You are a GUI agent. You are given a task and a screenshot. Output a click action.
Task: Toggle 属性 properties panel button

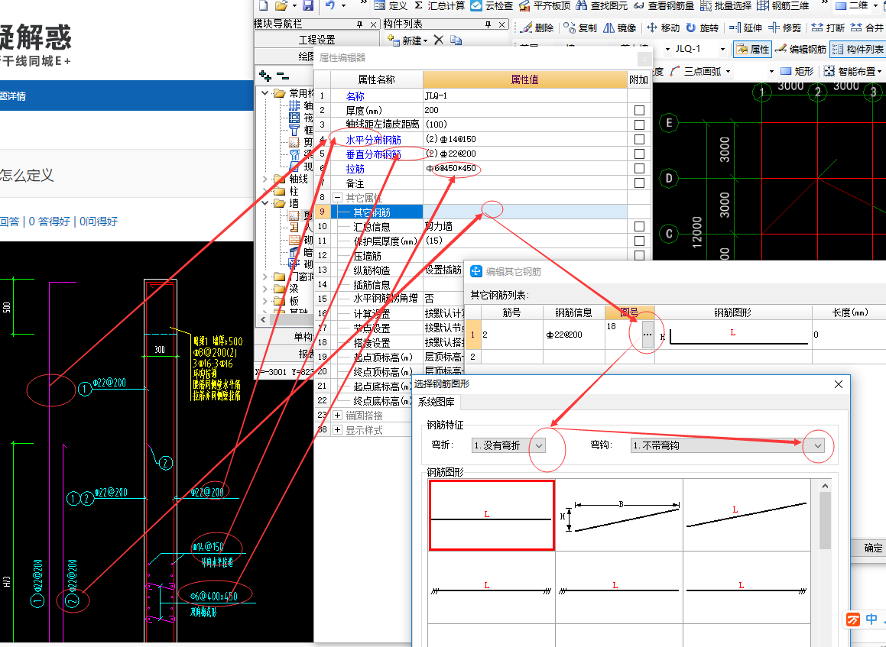click(753, 49)
